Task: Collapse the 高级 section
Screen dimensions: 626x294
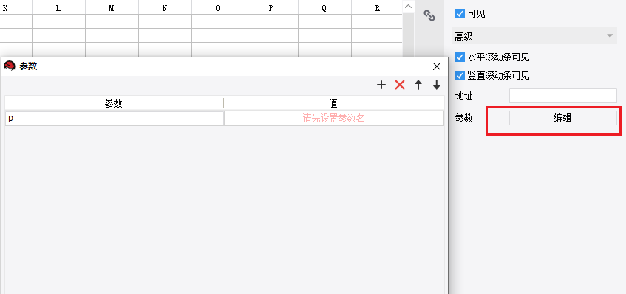Action: [534, 36]
